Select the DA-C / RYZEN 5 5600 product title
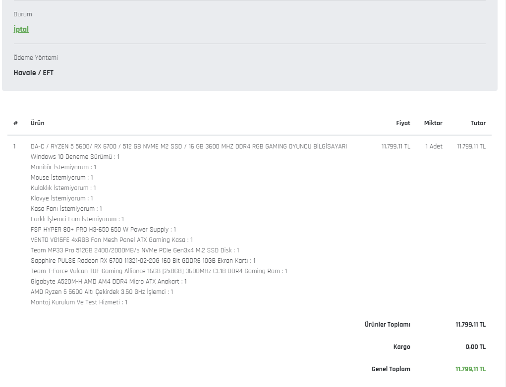 tap(189, 146)
